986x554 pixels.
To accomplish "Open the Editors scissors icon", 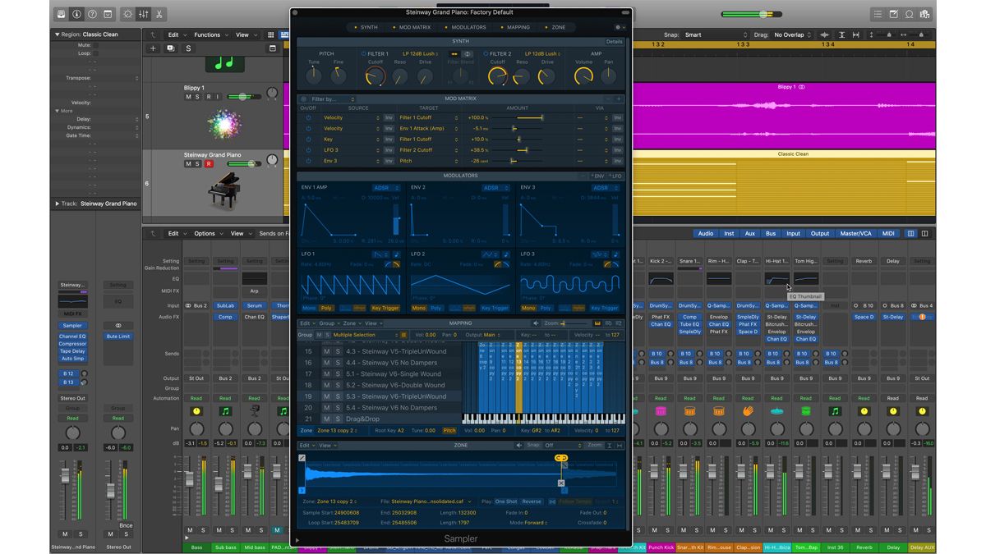I will [159, 14].
